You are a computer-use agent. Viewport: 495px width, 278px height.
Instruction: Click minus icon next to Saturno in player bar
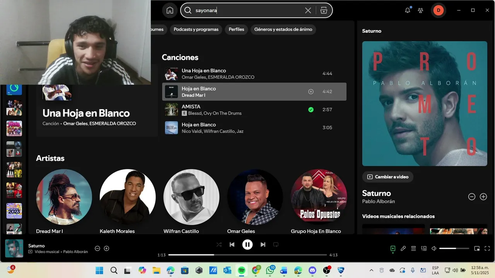97,248
